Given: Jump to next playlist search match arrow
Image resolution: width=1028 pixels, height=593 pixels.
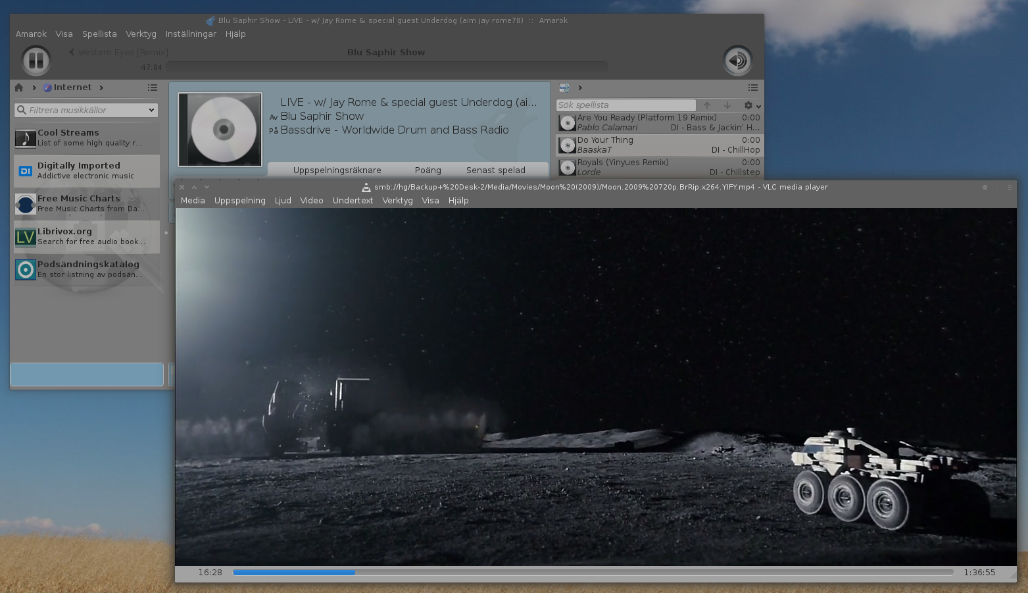Looking at the screenshot, I should (x=727, y=105).
